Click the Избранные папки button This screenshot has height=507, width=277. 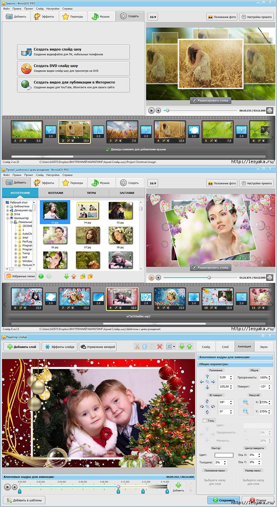20,276
